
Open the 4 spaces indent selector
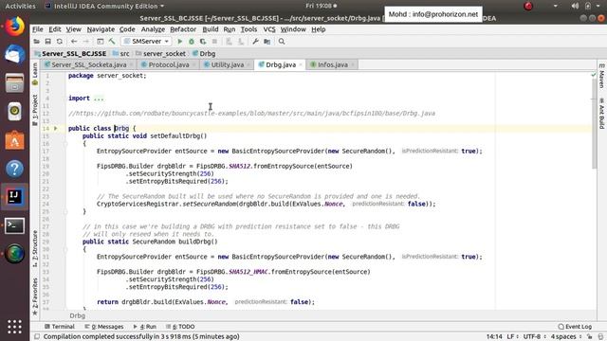(x=566, y=337)
